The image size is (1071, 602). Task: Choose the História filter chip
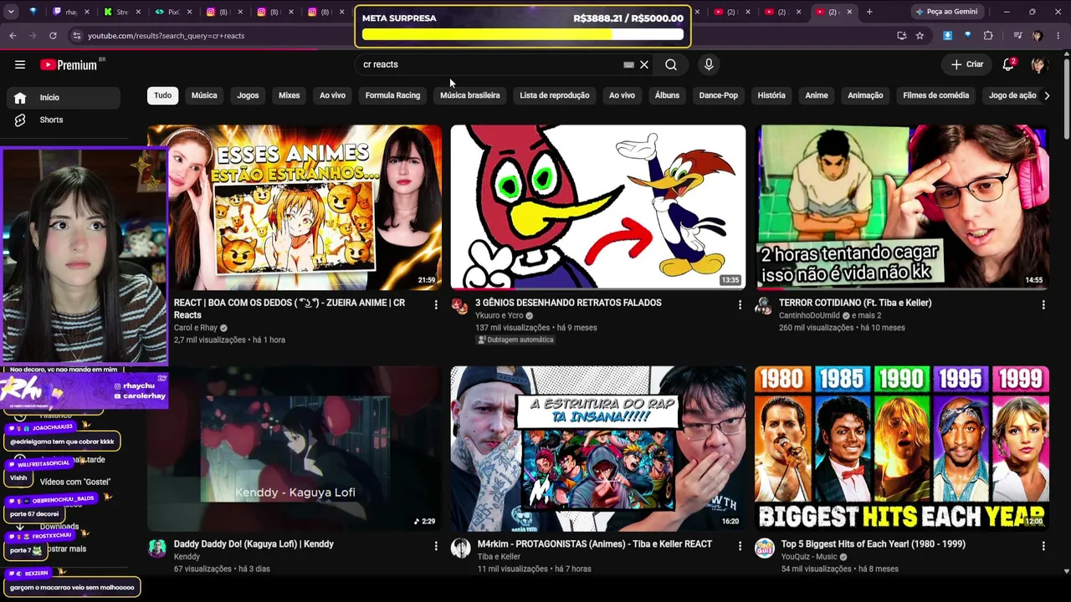pos(771,95)
